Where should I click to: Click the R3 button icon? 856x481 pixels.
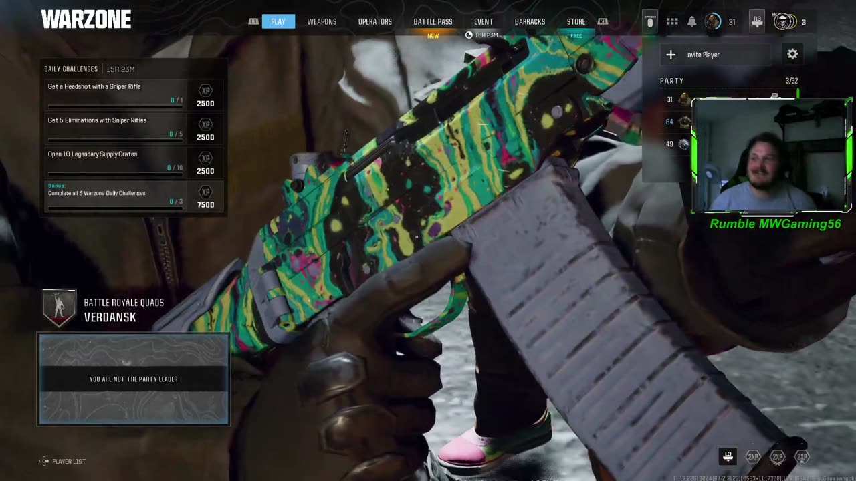click(756, 22)
